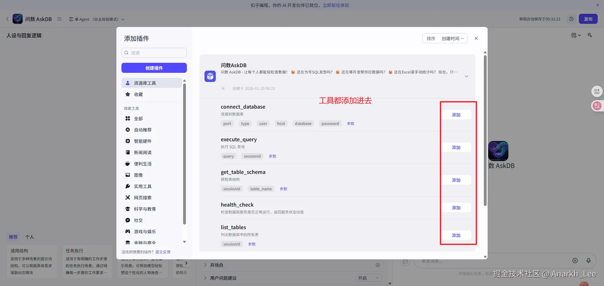Image resolution: width=604 pixels, height=286 pixels.
Task: Open the 开启 dropdown for question suggestions
Action: [x=369, y=278]
